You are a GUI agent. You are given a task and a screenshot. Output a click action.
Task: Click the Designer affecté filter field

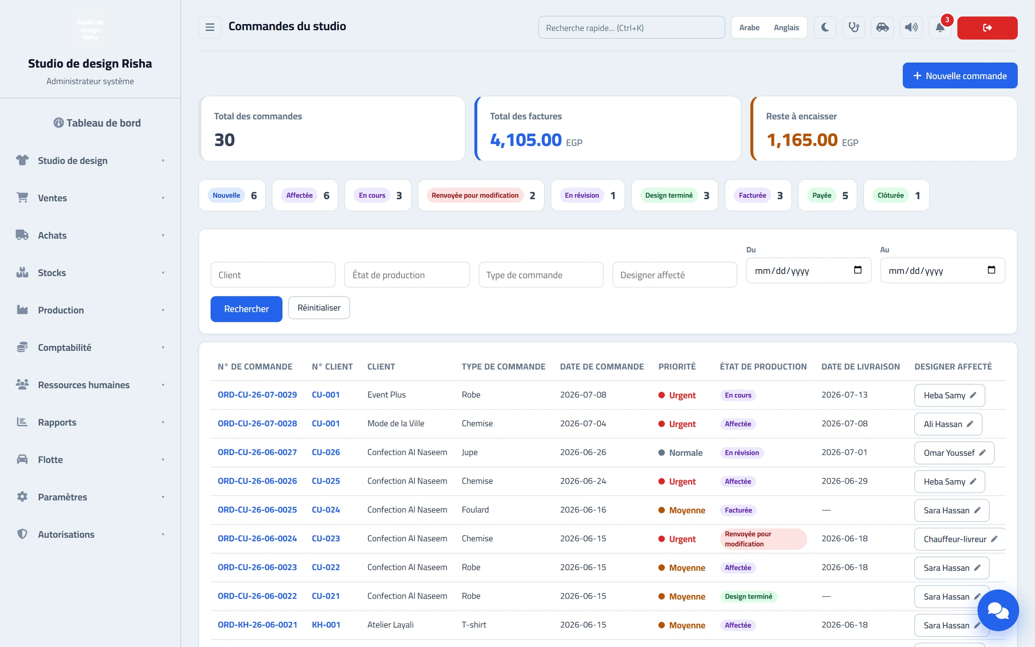674,275
